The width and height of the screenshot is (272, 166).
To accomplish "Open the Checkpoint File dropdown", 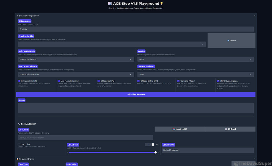I will point(112,44).
